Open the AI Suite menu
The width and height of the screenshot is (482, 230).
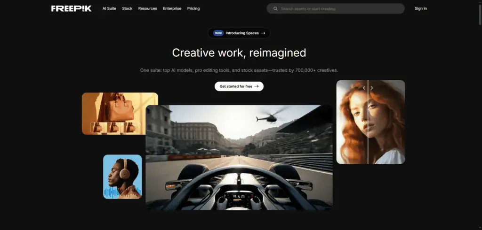tap(109, 8)
